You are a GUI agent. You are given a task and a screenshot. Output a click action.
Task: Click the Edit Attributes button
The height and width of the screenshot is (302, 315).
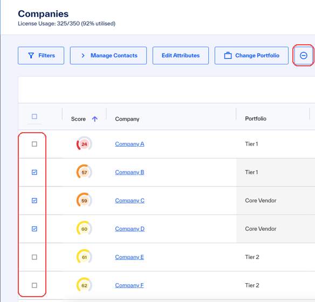pos(181,56)
